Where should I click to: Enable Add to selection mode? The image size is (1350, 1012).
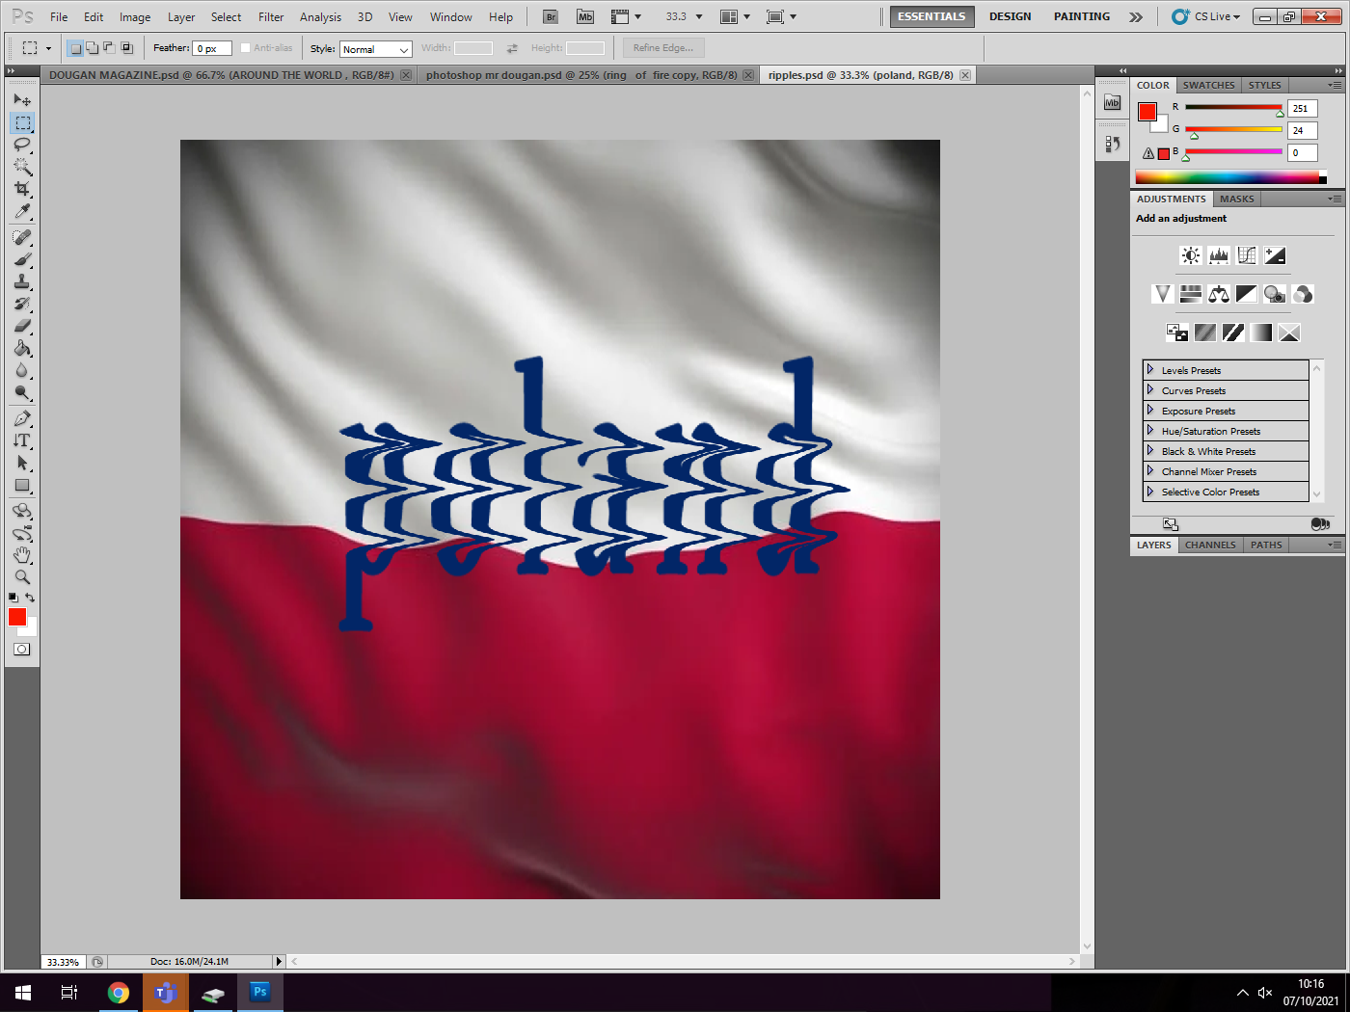point(92,48)
